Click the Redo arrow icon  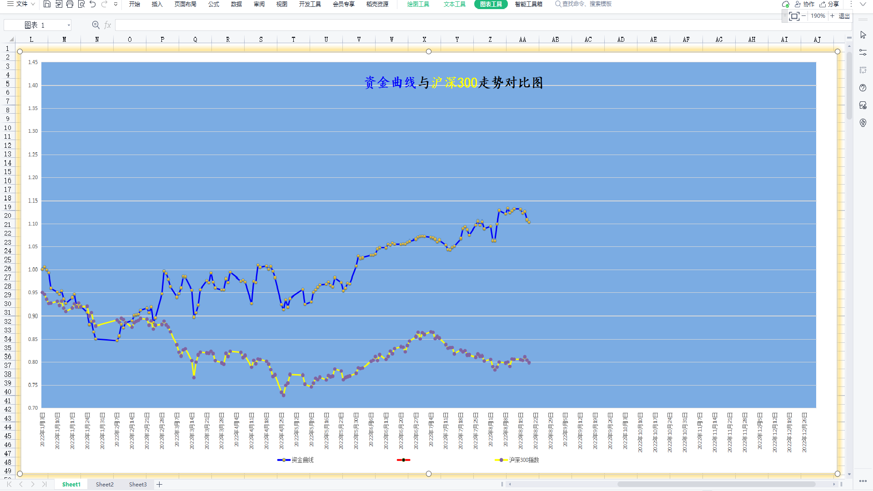104,4
